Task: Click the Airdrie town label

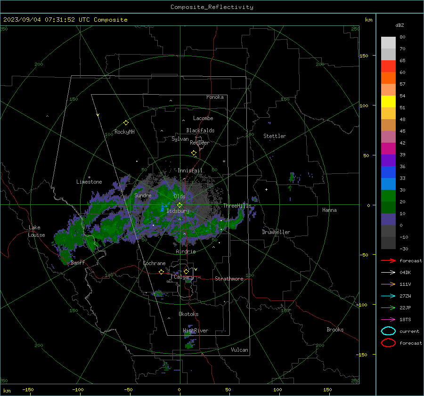Action: tap(186, 251)
